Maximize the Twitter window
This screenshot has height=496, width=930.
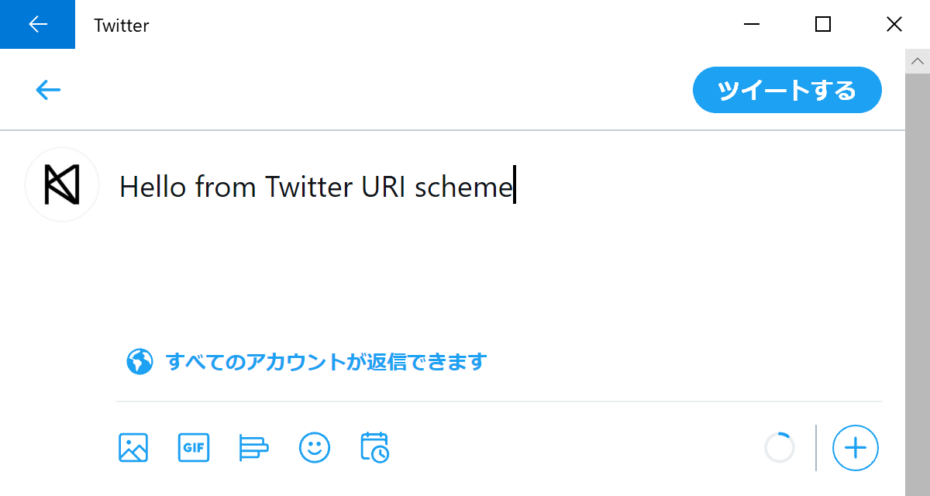(x=822, y=24)
